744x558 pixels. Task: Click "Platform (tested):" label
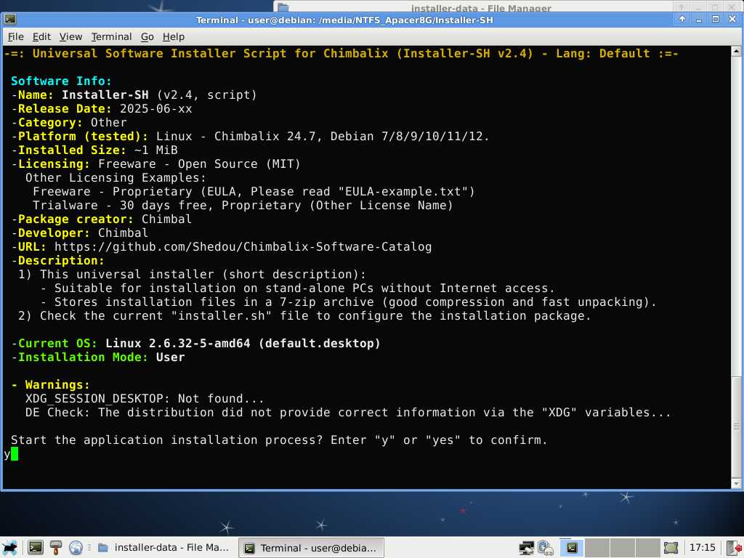83,136
